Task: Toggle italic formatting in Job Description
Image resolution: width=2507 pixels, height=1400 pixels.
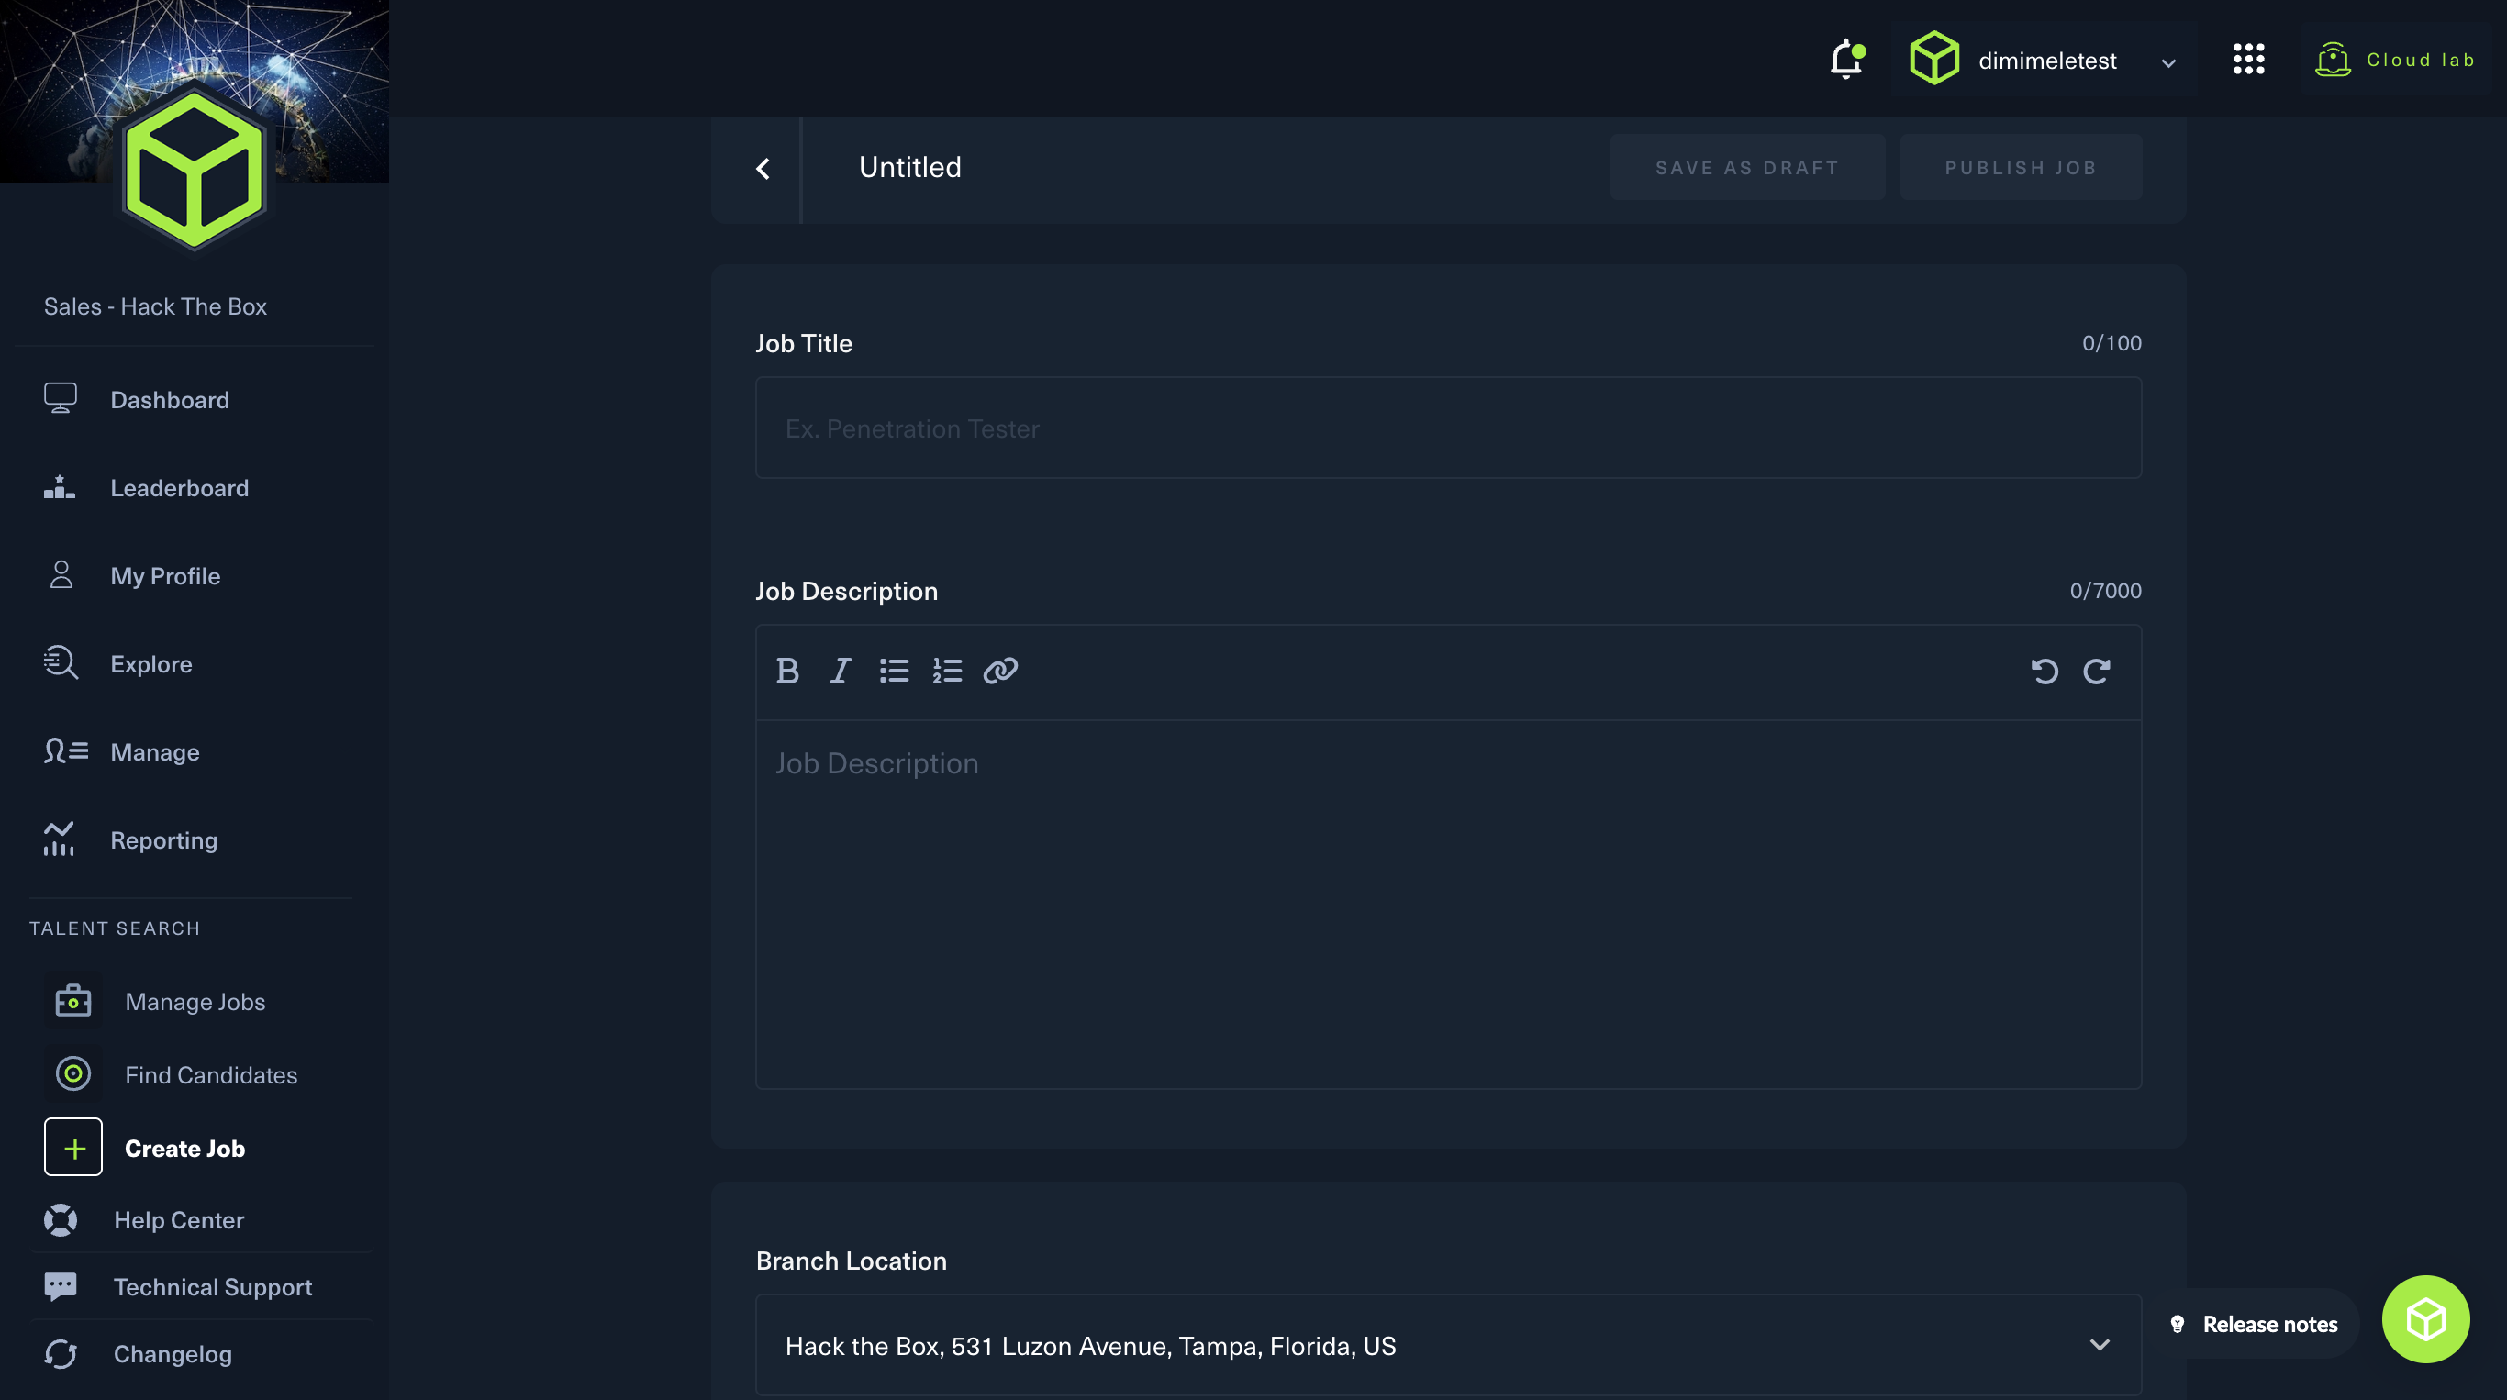Action: tap(840, 672)
